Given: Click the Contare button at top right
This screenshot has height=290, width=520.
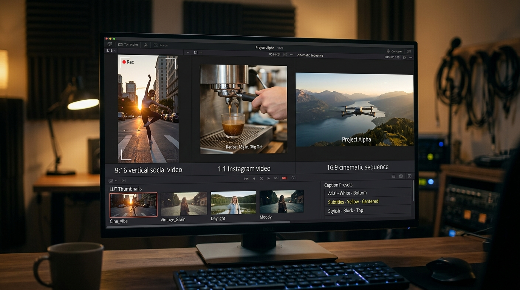Looking at the screenshot, I should [x=394, y=51].
